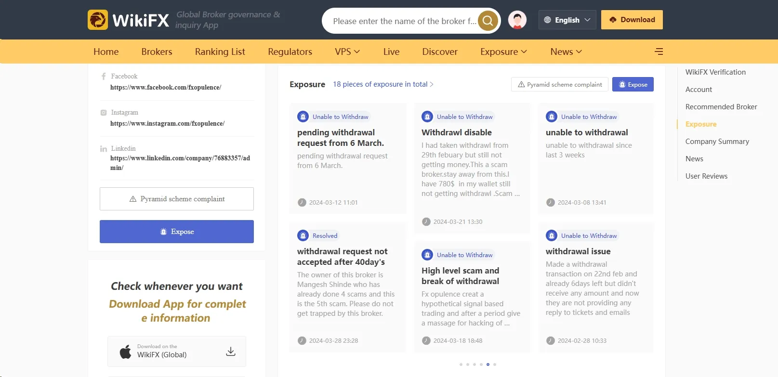Click the large blue Expose button
This screenshot has width=778, height=377.
coord(177,232)
